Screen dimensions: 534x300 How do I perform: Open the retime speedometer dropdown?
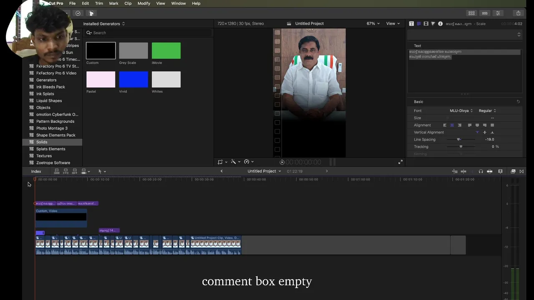[x=249, y=162]
